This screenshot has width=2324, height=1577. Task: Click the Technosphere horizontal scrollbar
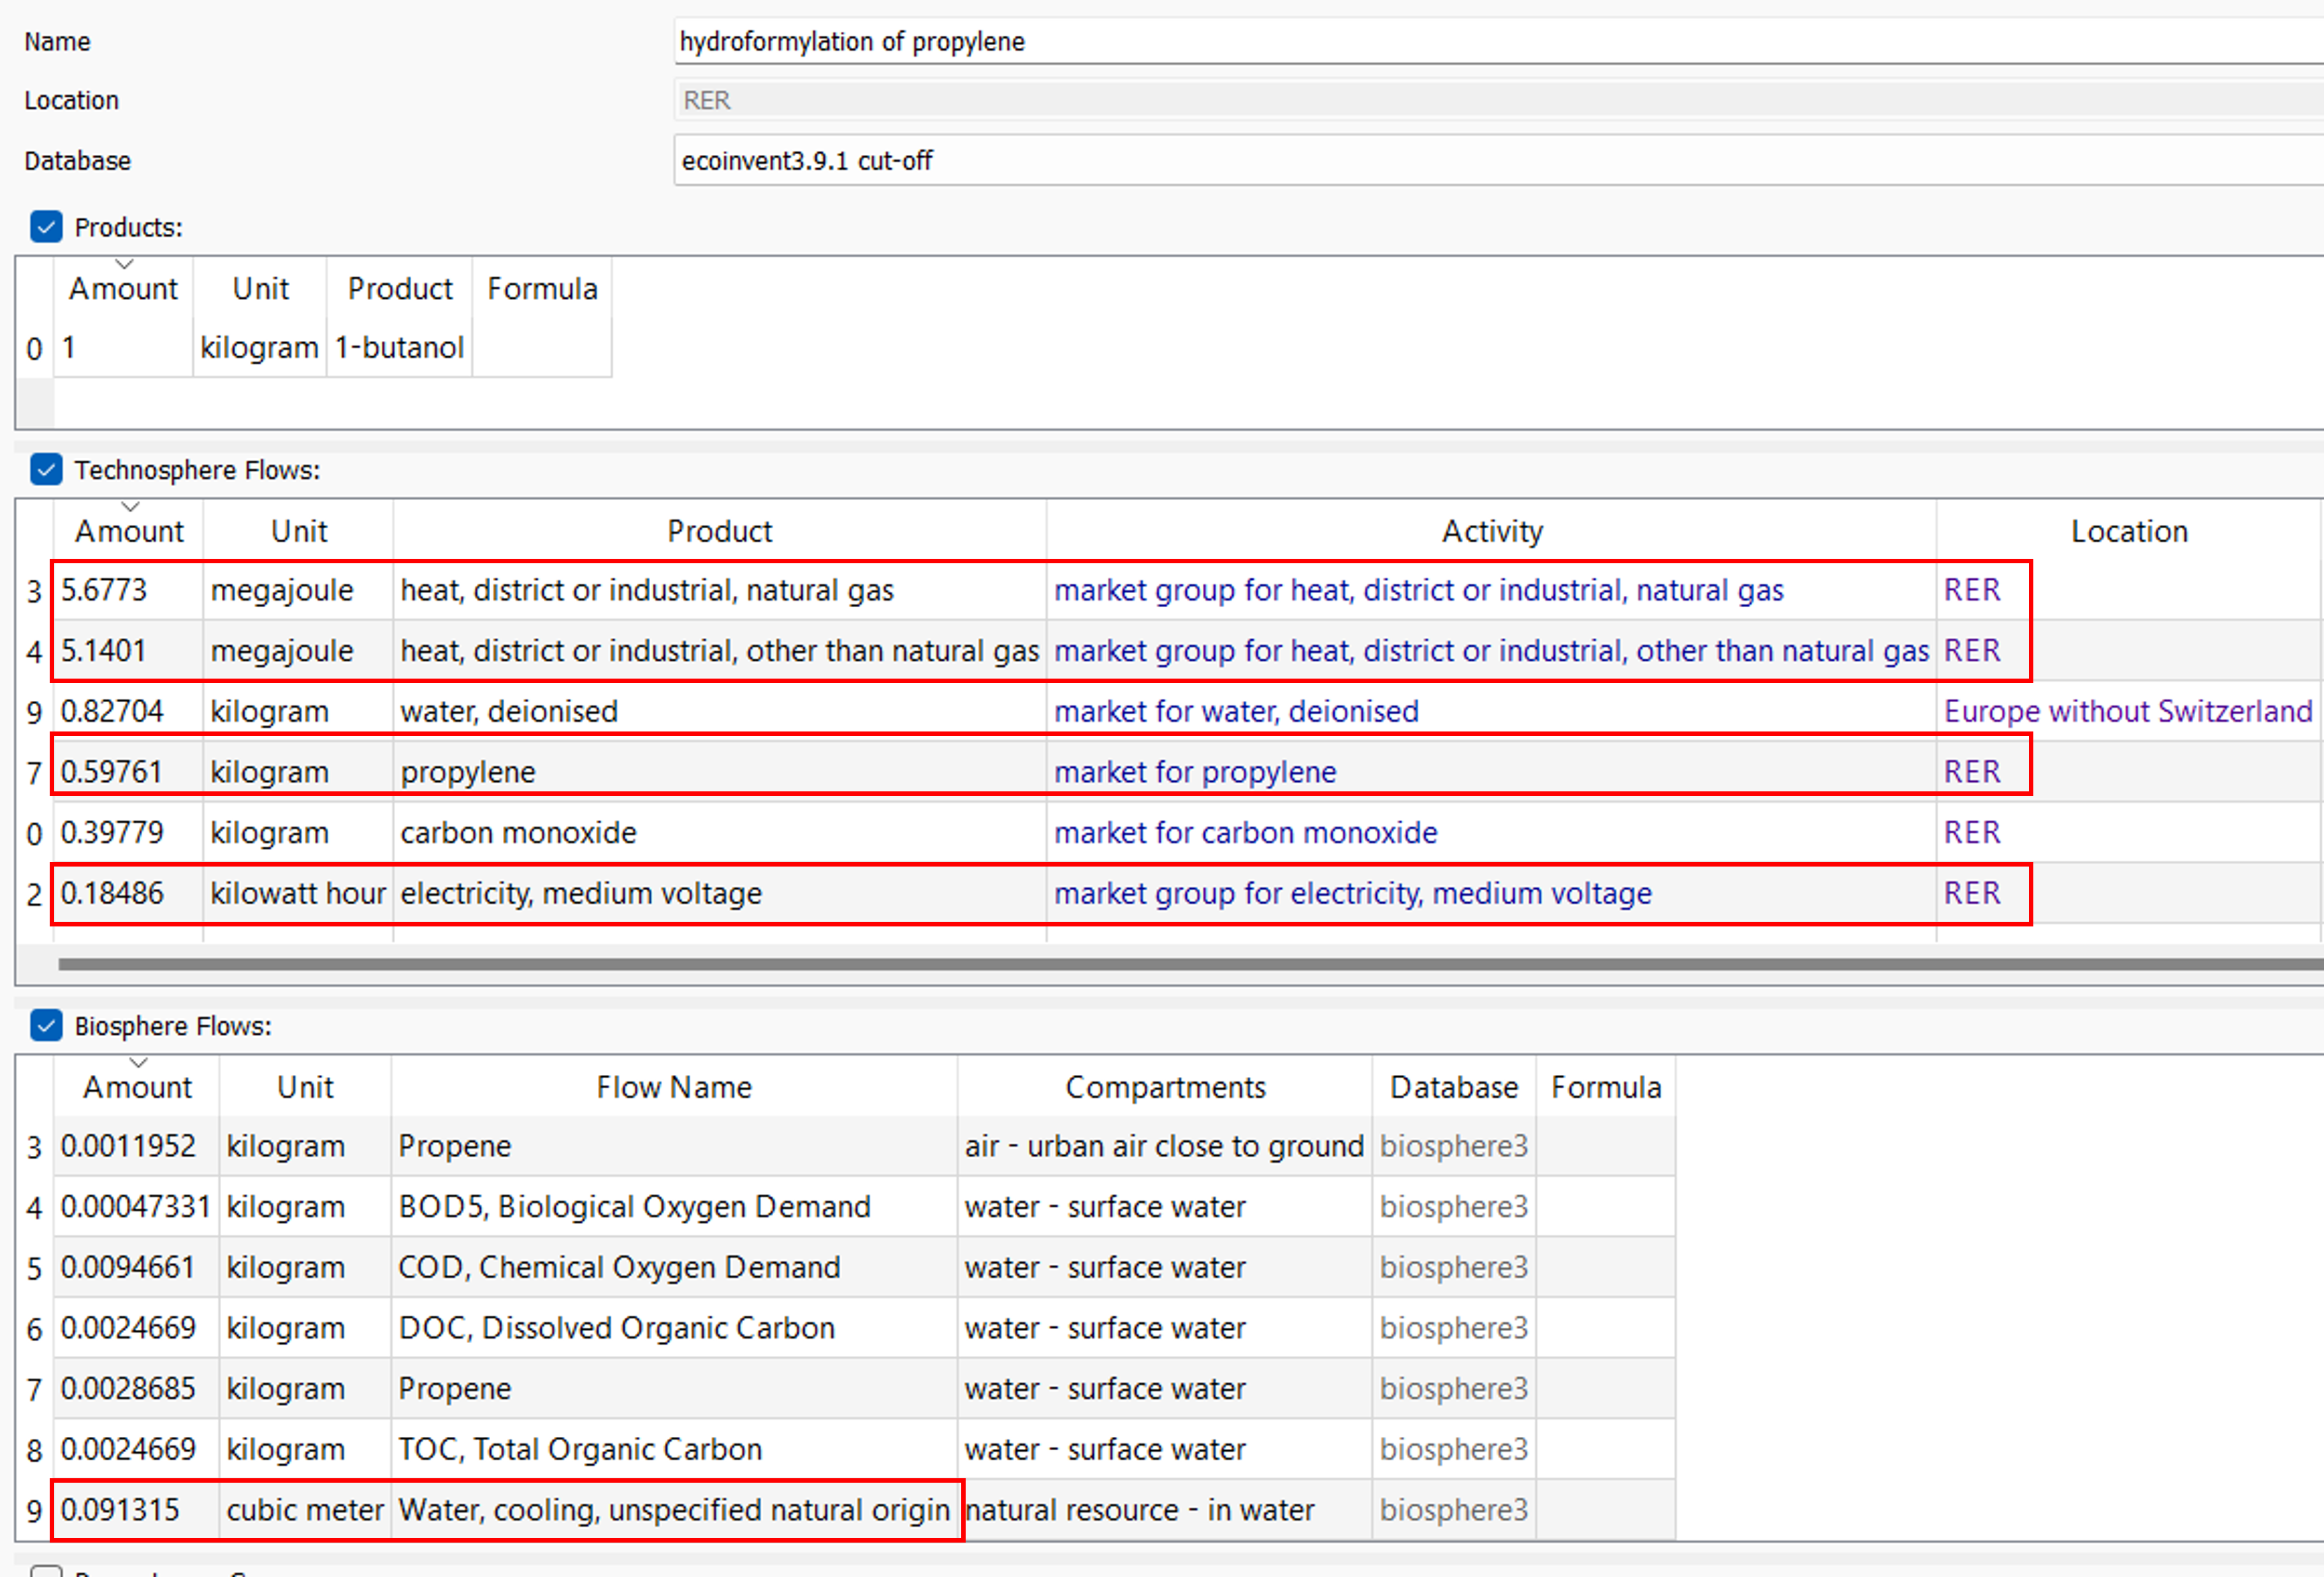(1190, 965)
